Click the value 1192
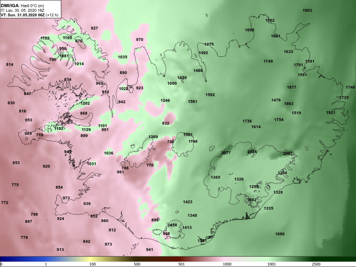 tap(59, 129)
